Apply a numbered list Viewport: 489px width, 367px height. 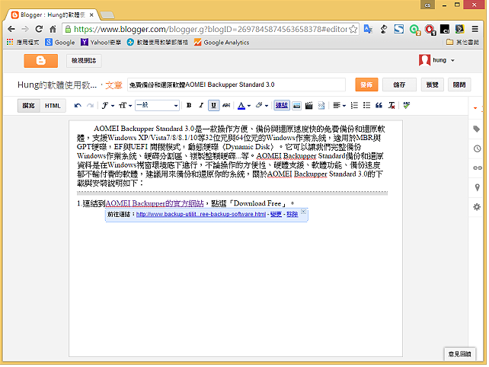click(x=354, y=105)
